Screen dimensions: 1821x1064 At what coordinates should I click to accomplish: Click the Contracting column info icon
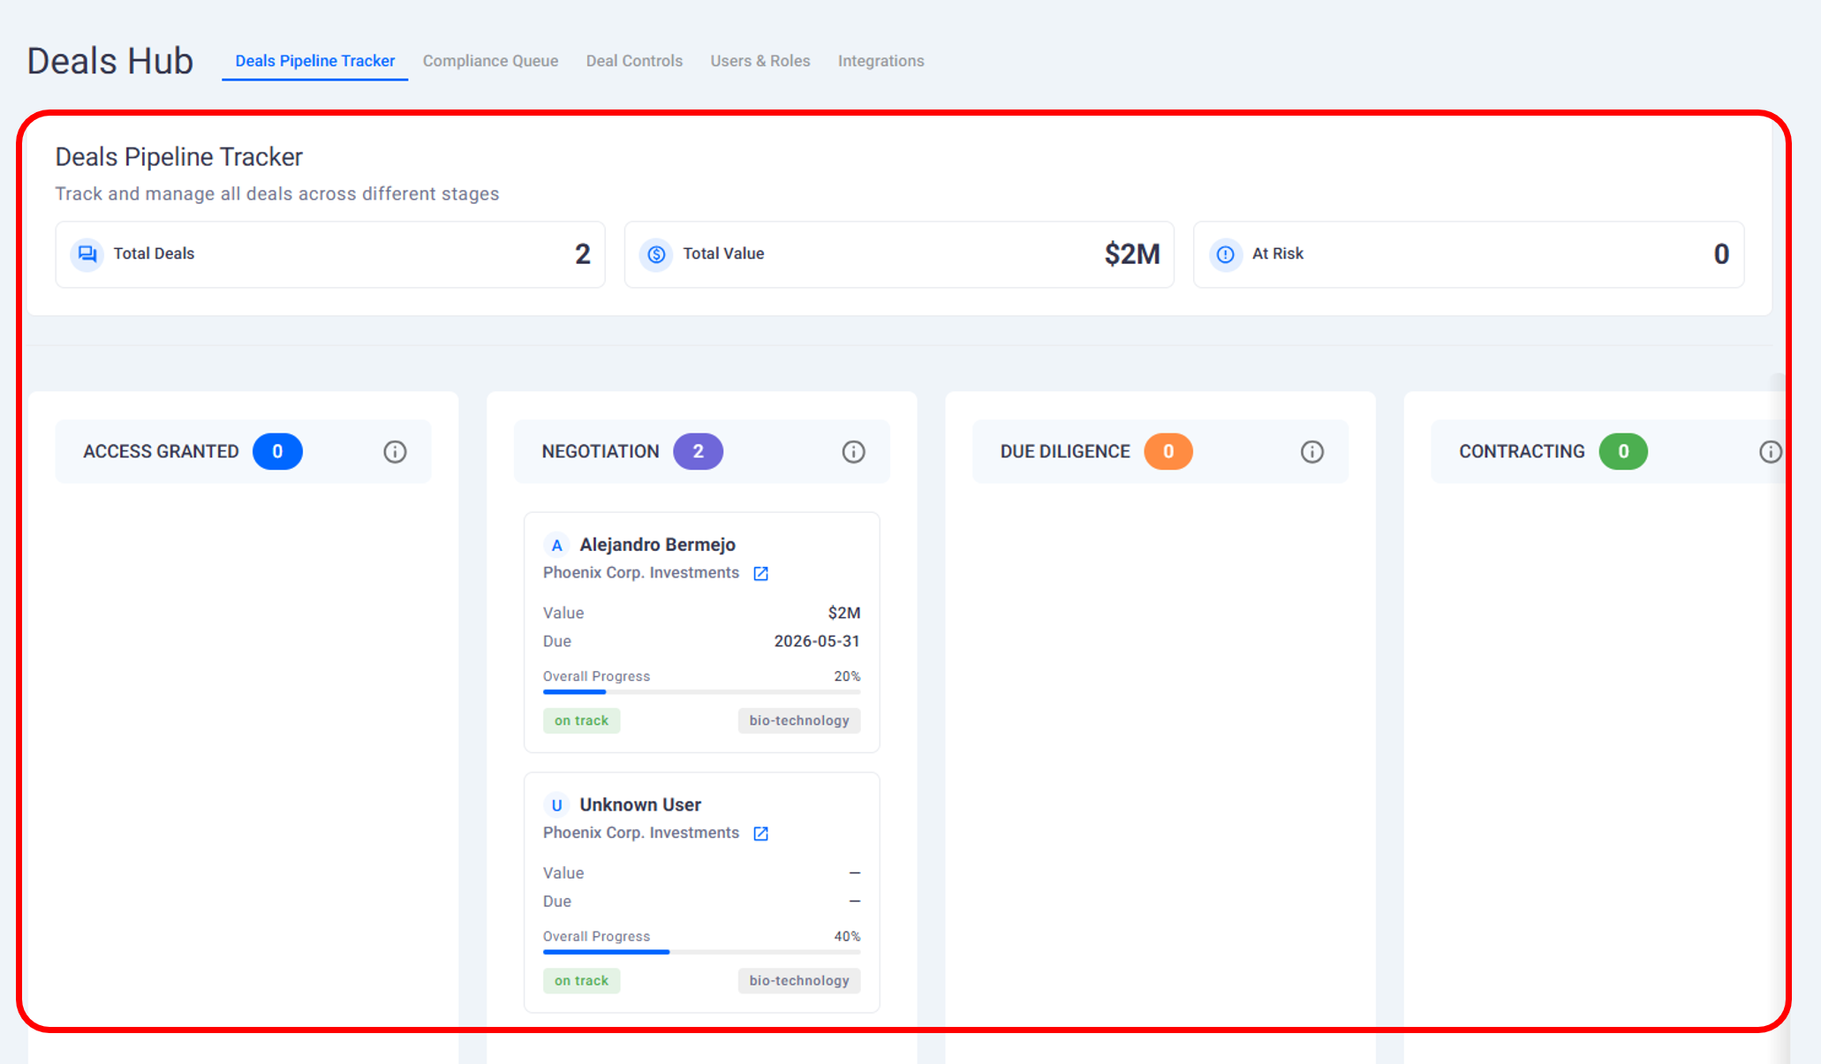coord(1770,452)
